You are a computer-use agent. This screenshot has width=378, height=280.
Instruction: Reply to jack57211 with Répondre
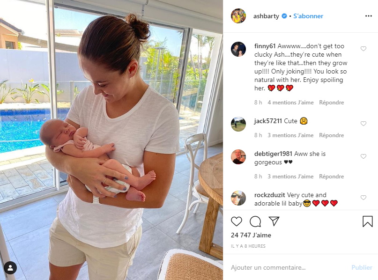332,135
